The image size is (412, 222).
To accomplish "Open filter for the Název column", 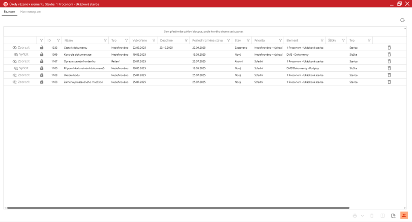I will point(105,40).
